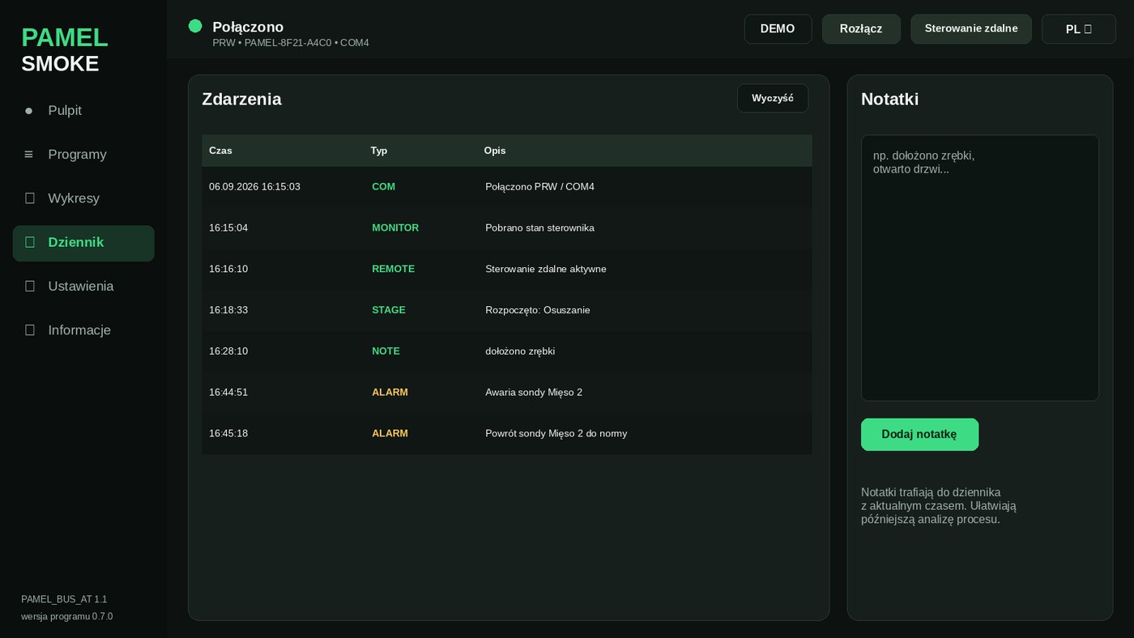This screenshot has width=1134, height=638.
Task: Click 'PRW • PAMEL-8F21-A4C0 • COM4' device text
Action: pos(291,43)
